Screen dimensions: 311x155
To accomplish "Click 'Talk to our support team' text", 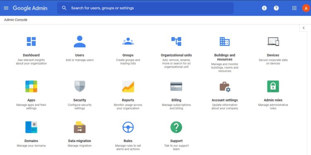I will [176, 147].
